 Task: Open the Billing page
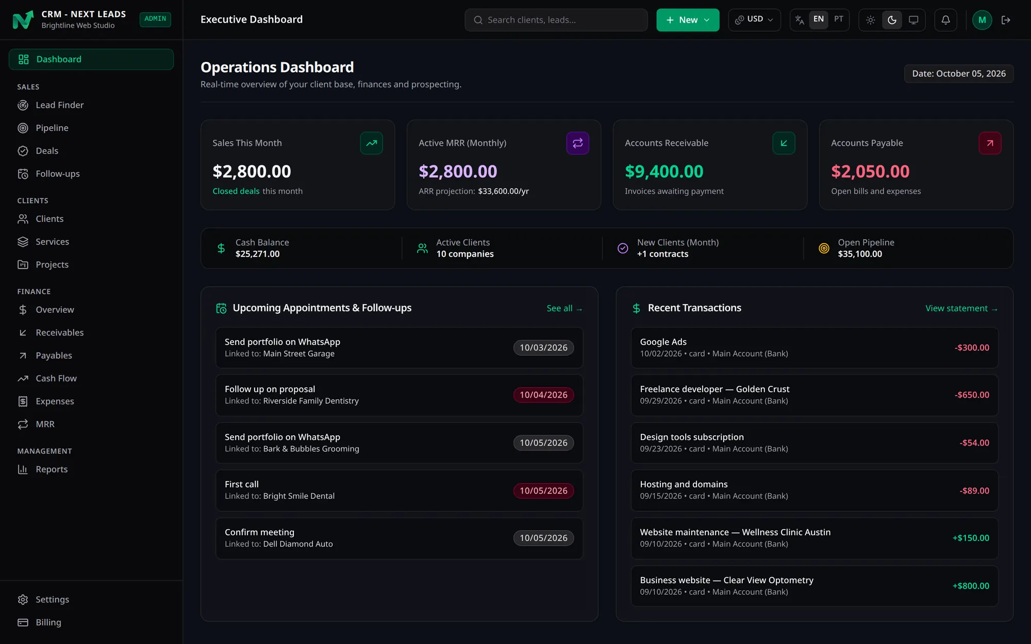(91, 622)
